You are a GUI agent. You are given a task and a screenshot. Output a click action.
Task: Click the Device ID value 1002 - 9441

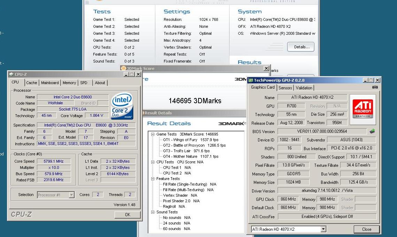(x=289, y=140)
